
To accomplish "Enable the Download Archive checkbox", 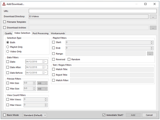I will coord(5,28).
